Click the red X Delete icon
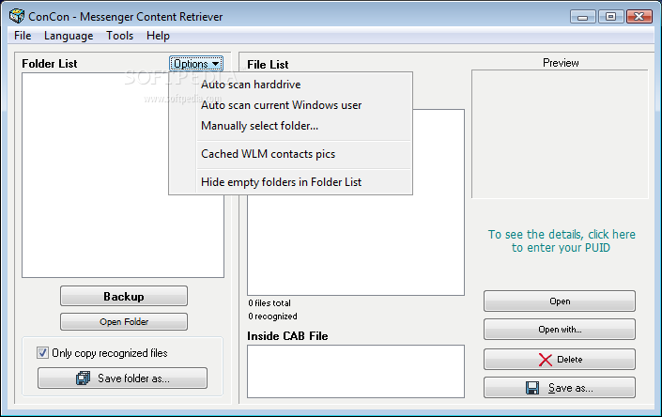The height and width of the screenshot is (417, 662). [x=546, y=360]
